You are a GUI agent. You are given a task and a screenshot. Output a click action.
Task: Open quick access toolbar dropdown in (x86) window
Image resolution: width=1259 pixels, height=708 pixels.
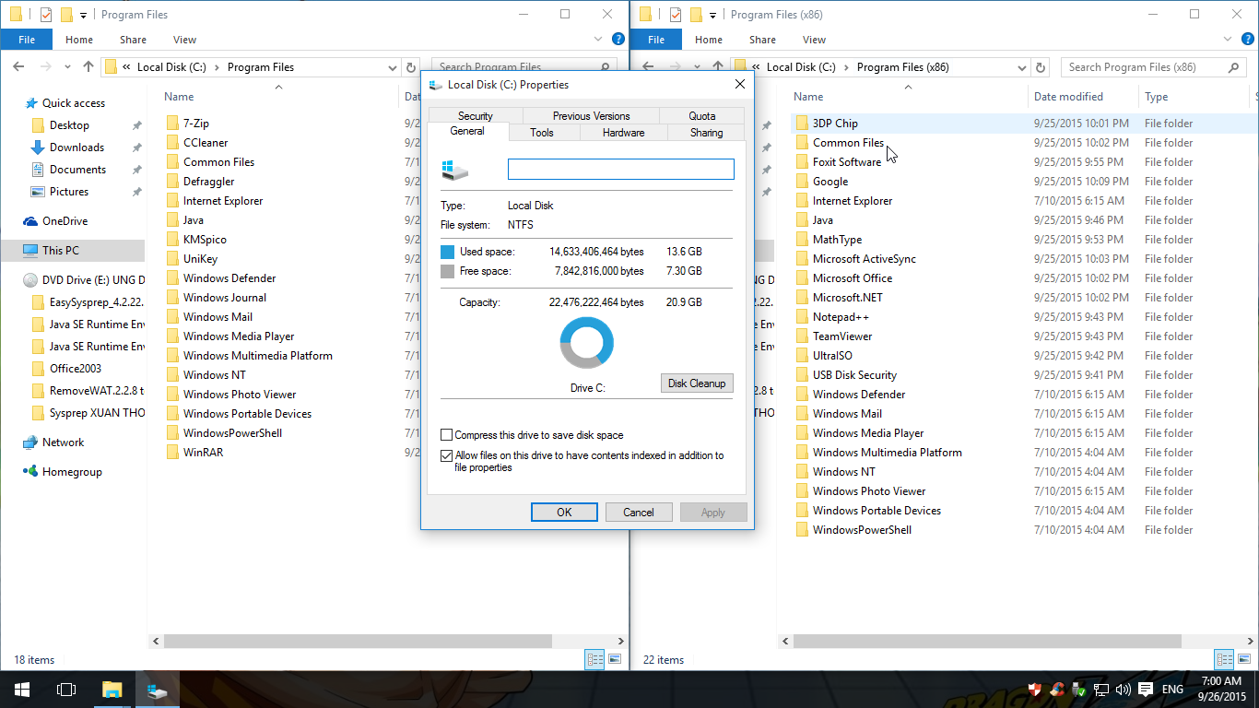tap(712, 15)
